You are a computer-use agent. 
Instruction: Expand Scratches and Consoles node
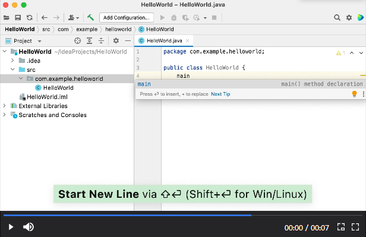(x=4, y=115)
